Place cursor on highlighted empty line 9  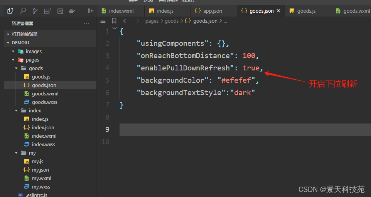(245, 130)
